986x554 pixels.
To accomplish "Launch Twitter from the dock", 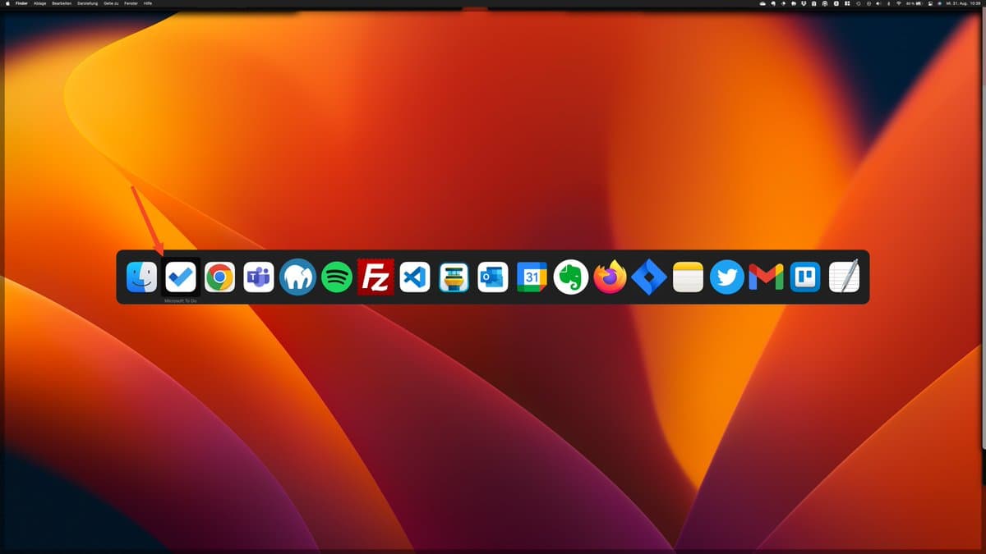I will 726,277.
